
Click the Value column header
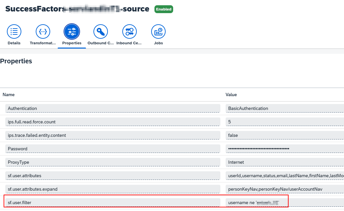(231, 95)
